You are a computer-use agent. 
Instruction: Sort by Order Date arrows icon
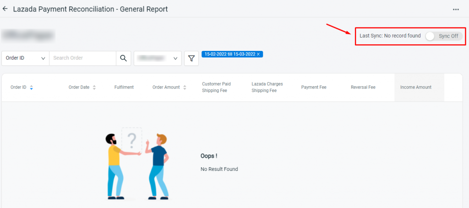(x=94, y=88)
